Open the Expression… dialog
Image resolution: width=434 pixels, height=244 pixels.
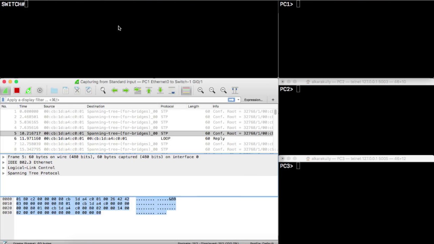[x=253, y=100]
